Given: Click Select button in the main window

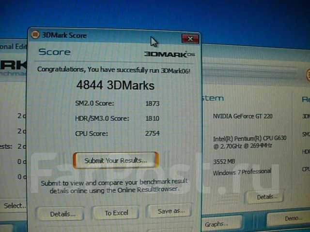Looking at the screenshot, I should [14, 206].
